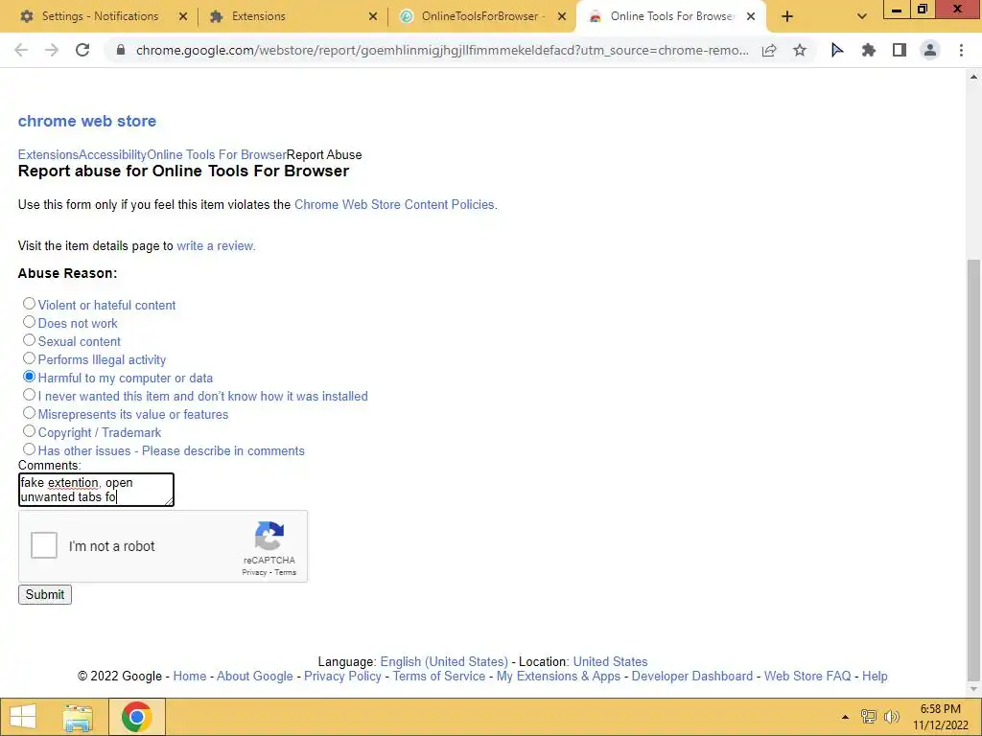Open the Windows Start button
Image resolution: width=982 pixels, height=736 pixels.
[23, 717]
